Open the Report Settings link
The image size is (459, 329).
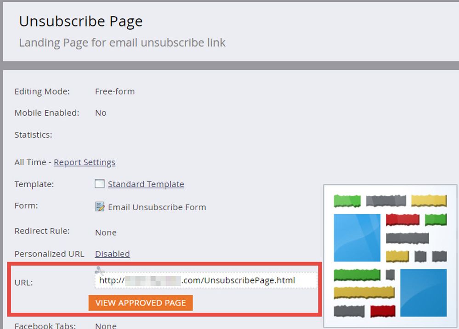(85, 162)
